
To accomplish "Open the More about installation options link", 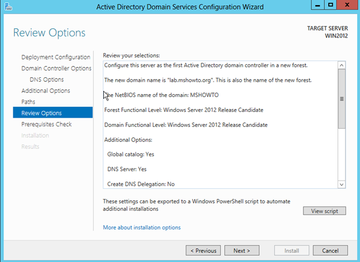I will (141, 227).
